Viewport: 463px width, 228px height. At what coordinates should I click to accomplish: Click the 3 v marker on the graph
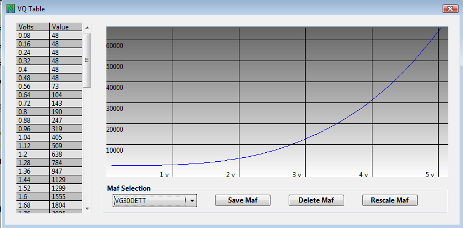[x=296, y=175]
